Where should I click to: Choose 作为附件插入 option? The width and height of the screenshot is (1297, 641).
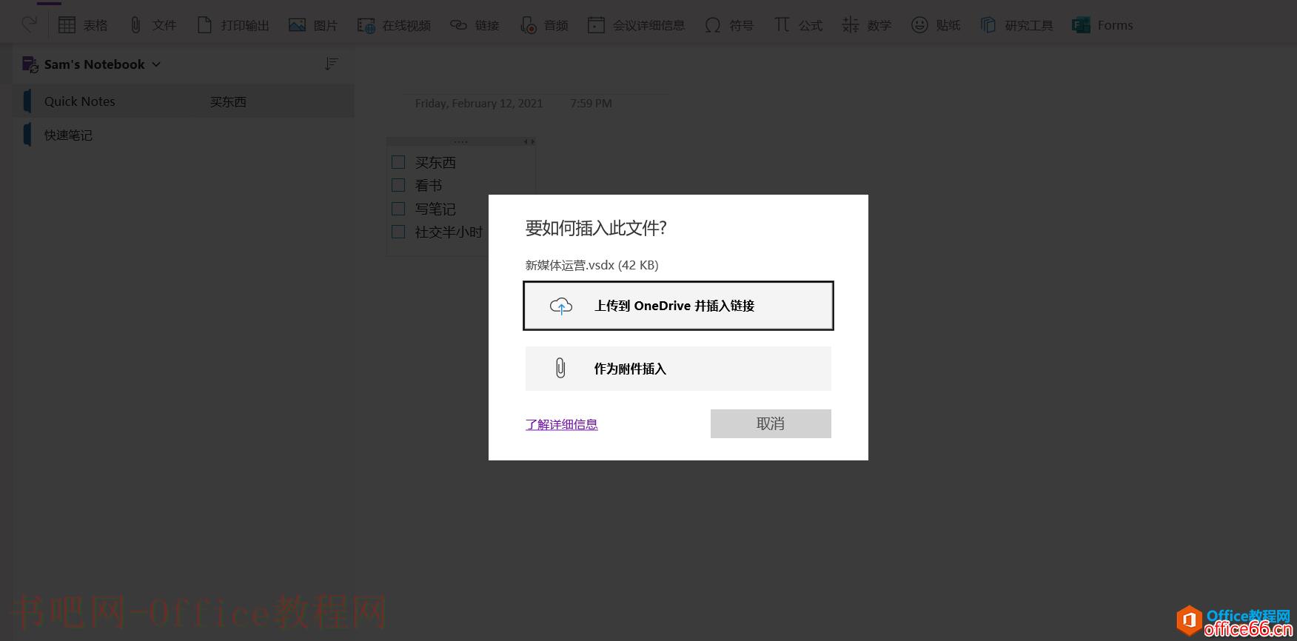tap(678, 369)
